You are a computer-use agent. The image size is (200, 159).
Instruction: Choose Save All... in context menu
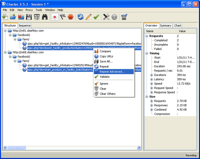coord(114,62)
